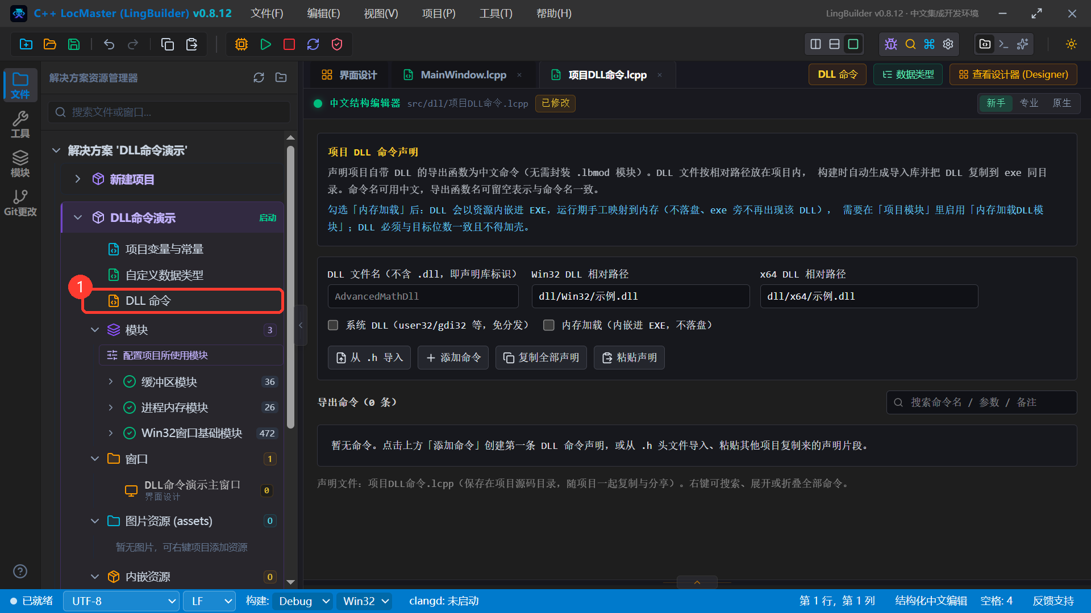Undo the last action
1091x613 pixels.
coord(109,44)
